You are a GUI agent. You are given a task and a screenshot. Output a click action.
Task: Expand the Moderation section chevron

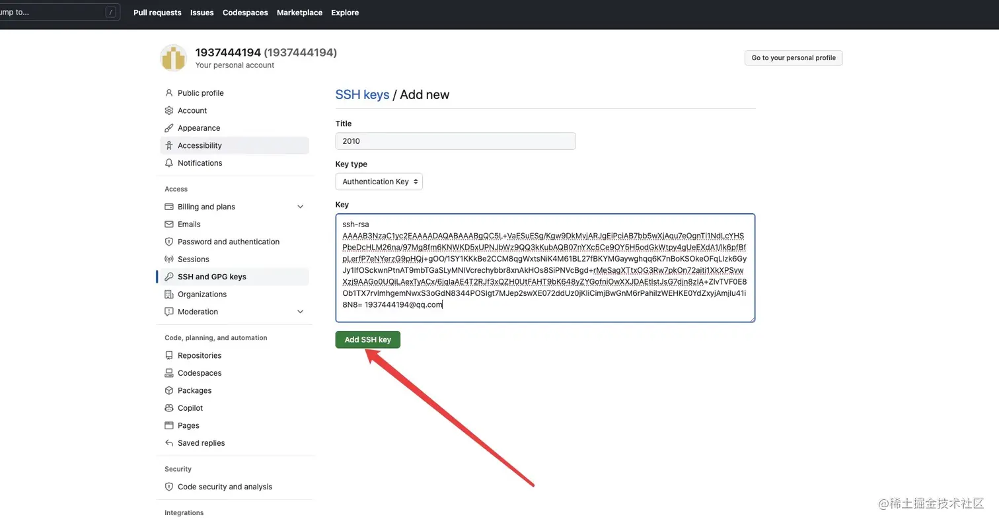pyautogui.click(x=300, y=312)
